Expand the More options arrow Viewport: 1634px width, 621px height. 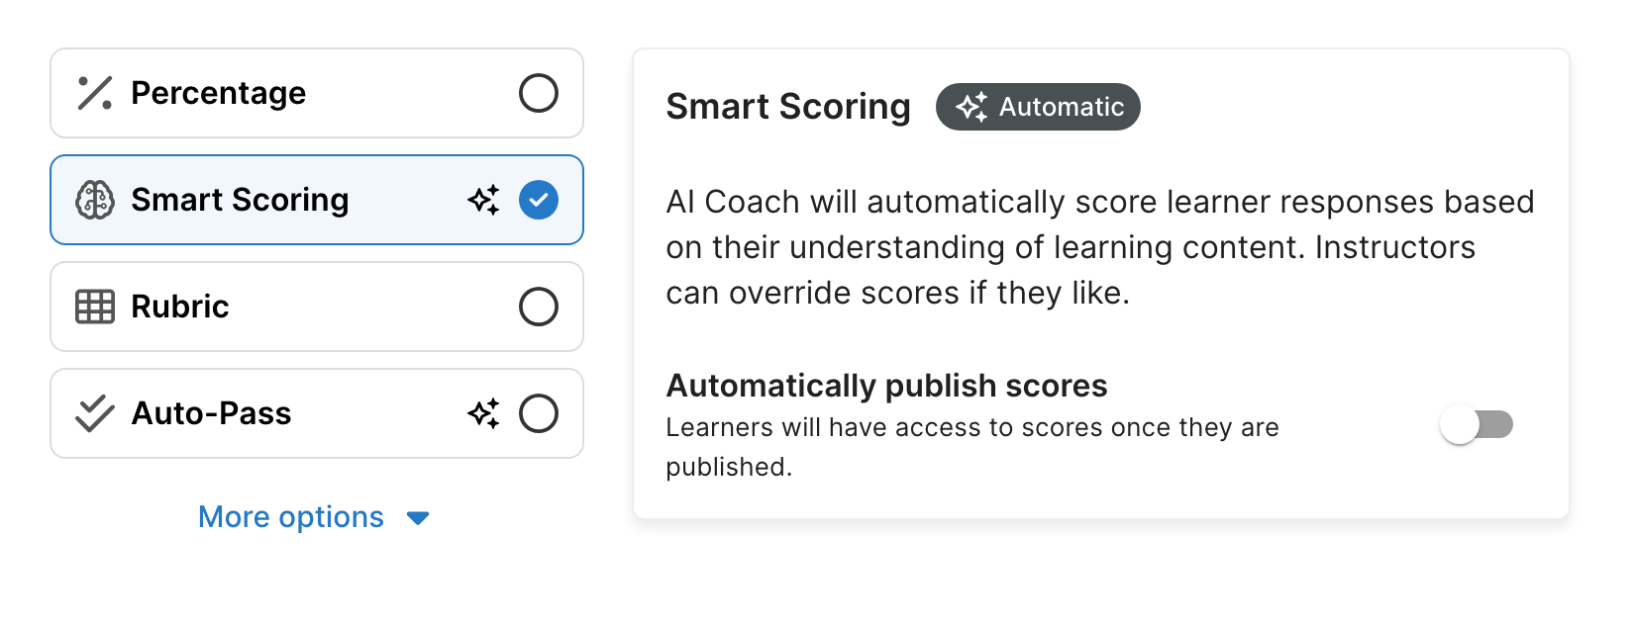pyautogui.click(x=418, y=518)
